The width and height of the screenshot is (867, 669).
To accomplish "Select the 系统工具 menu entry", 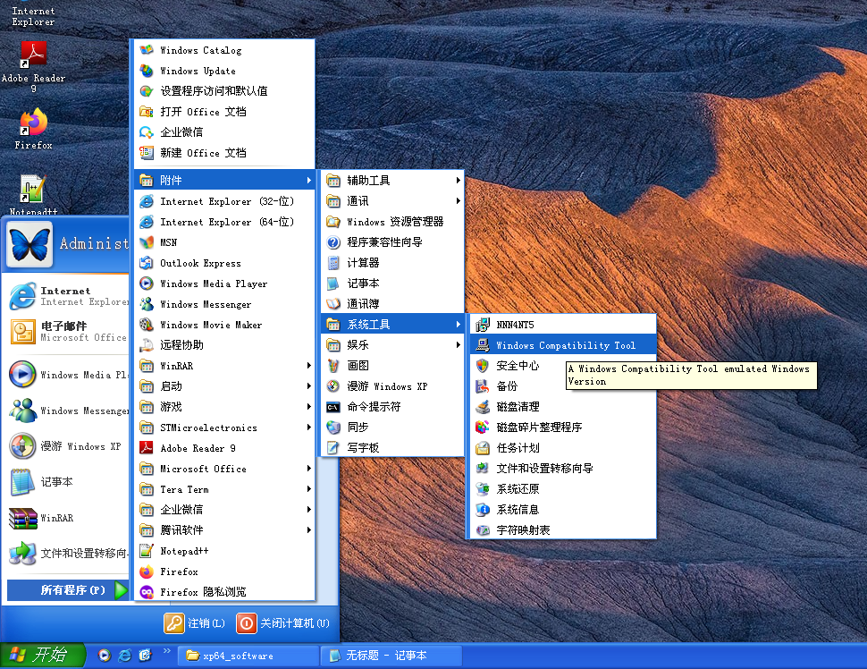I will point(392,325).
